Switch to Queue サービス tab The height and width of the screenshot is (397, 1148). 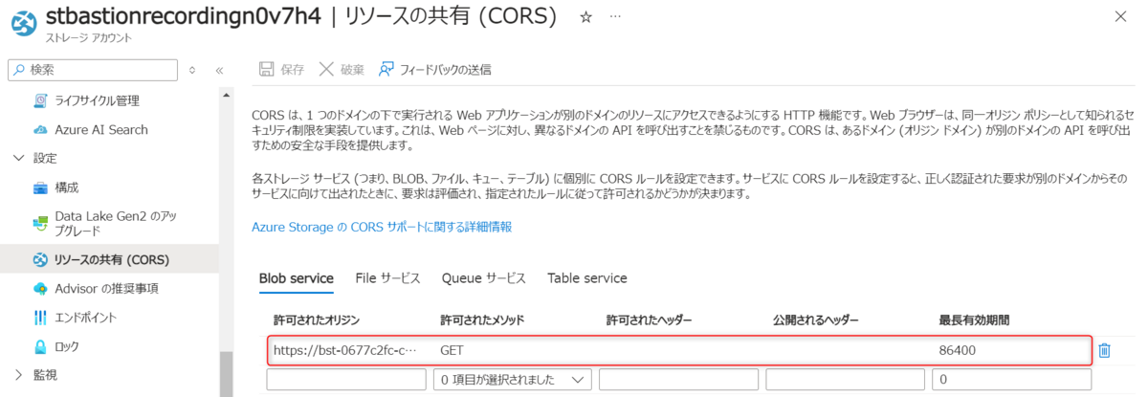(484, 278)
